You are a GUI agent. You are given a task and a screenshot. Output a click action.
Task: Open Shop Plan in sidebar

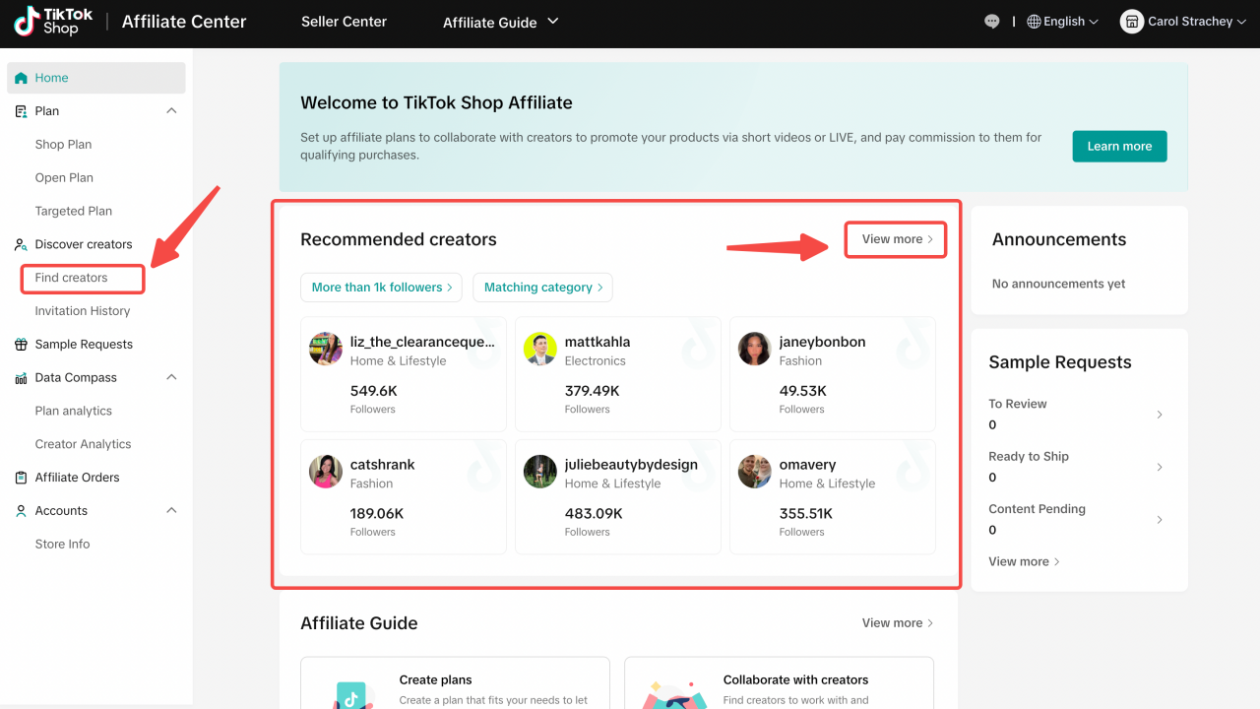tap(63, 145)
